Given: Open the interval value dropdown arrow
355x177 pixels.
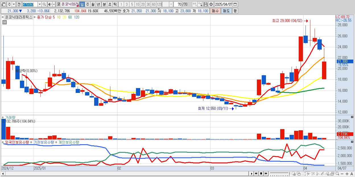Looking at the screenshot, I should point(171,4).
